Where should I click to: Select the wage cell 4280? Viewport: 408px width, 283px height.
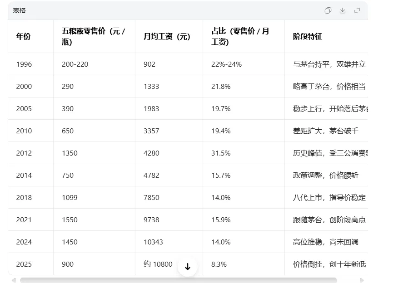(169, 153)
